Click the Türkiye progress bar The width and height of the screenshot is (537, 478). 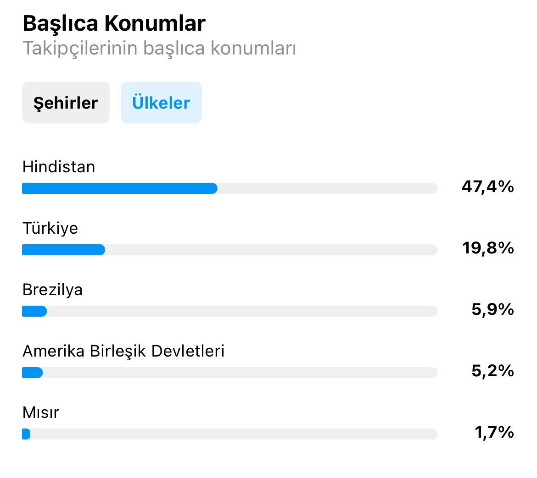coord(230,250)
